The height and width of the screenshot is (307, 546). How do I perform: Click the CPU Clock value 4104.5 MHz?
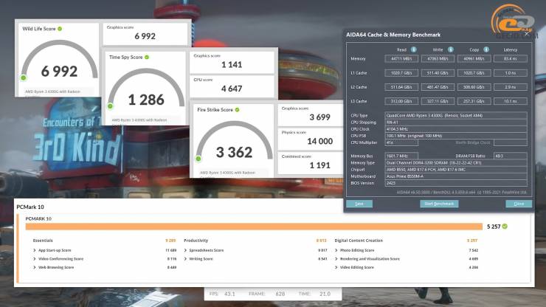point(456,129)
